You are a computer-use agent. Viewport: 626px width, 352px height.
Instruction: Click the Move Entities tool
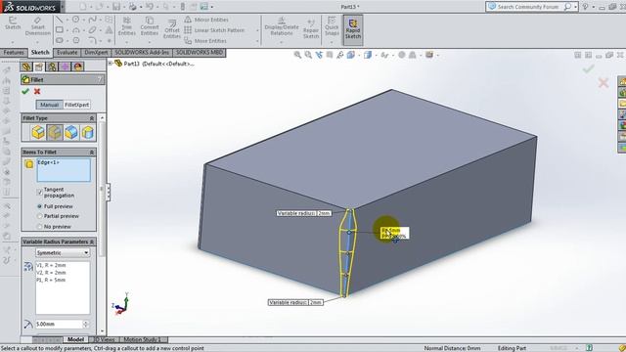(x=205, y=41)
